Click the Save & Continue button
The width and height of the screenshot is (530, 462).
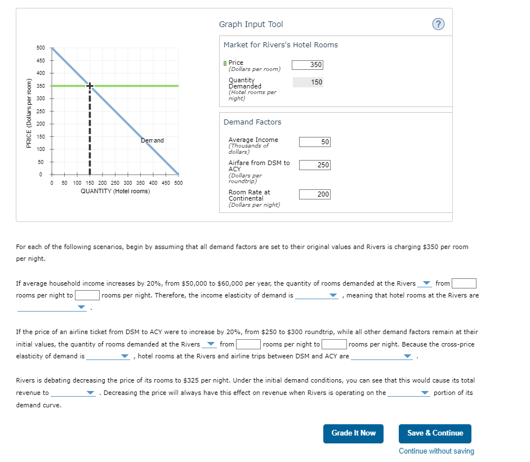435,434
